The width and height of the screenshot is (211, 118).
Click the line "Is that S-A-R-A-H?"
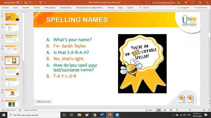click(71, 52)
